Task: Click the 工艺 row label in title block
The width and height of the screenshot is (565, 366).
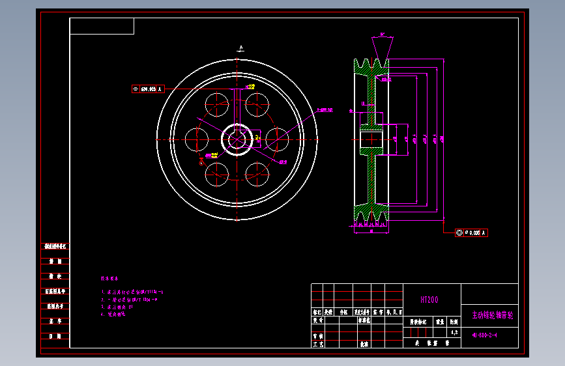Action: 318,344
